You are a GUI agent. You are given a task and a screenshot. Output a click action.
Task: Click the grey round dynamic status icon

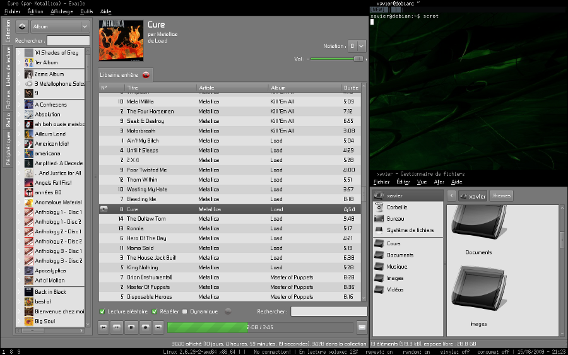[228, 311]
